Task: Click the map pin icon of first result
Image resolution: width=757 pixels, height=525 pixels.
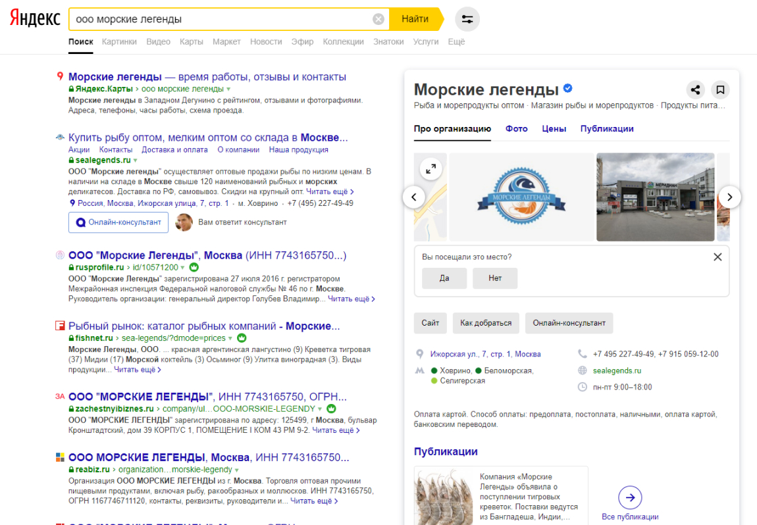Action: pyautogui.click(x=61, y=76)
